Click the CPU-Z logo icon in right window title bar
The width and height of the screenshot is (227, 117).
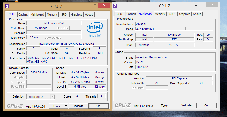click(x=115, y=6)
